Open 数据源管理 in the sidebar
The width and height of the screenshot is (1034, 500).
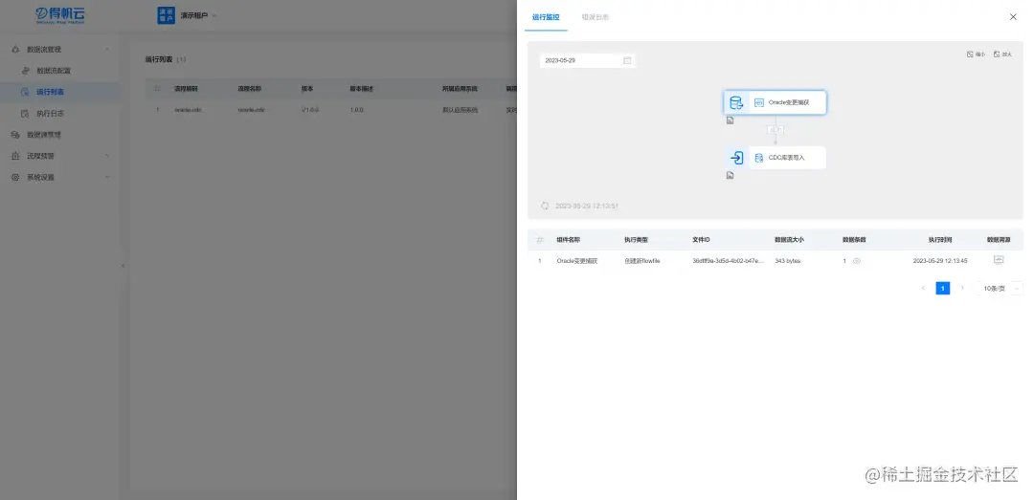60,135
